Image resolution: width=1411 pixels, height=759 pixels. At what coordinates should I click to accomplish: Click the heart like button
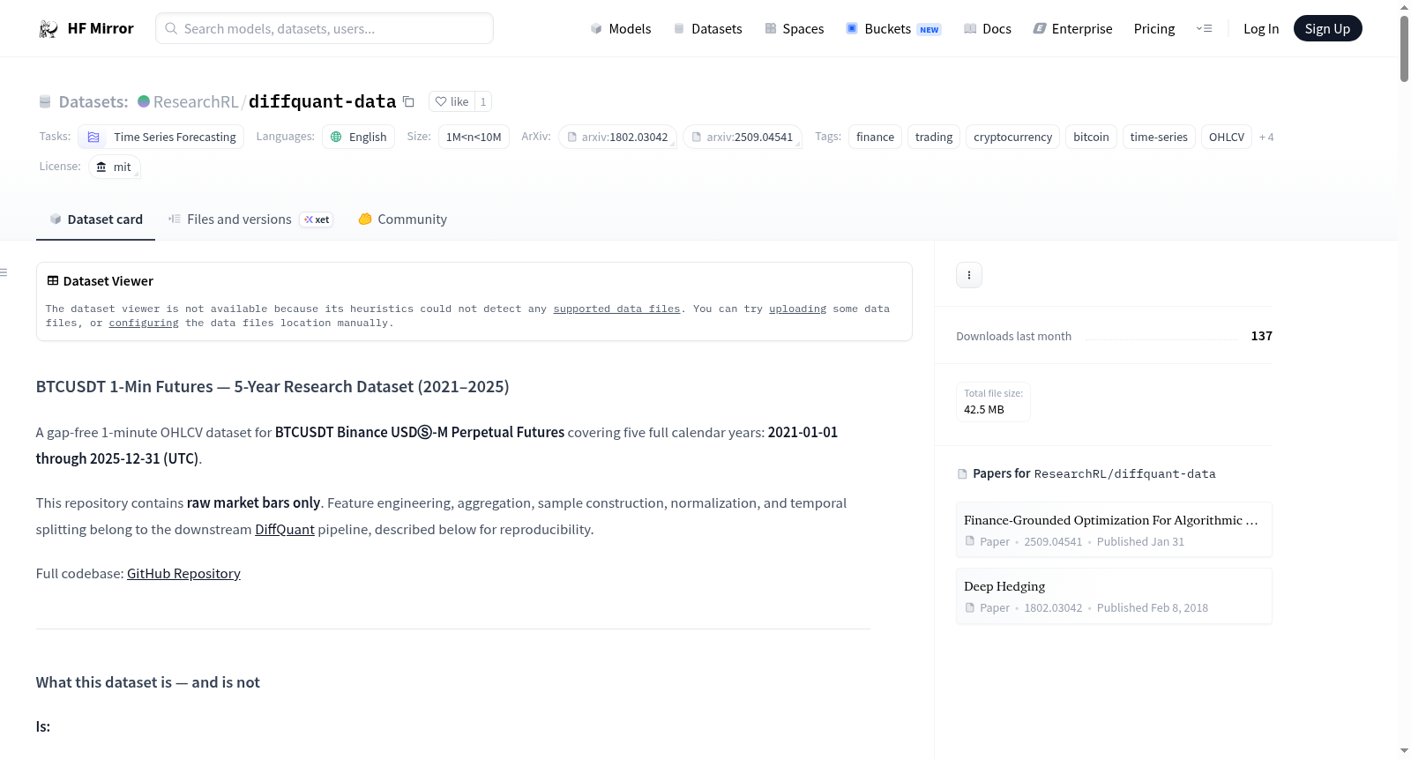pos(452,101)
